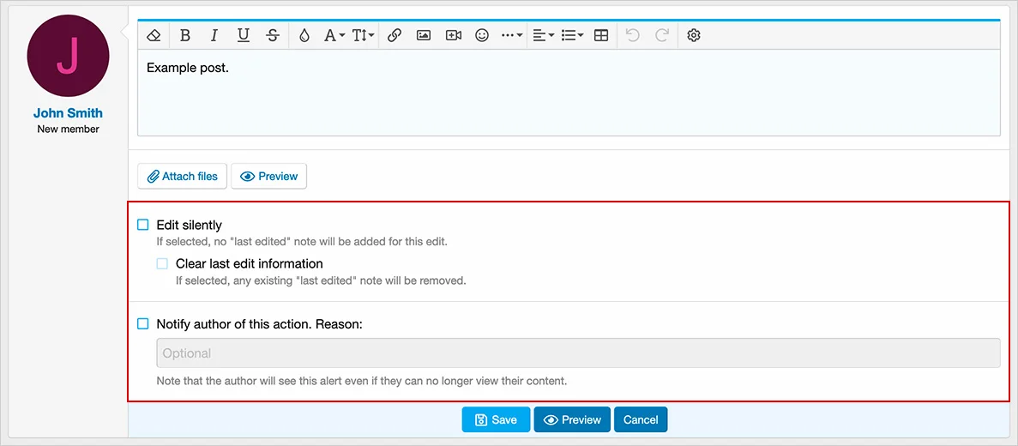Apply strikethrough formatting
This screenshot has width=1018, height=446.
[273, 35]
